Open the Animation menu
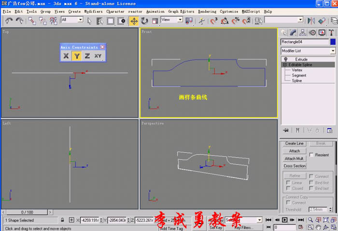The height and width of the screenshot is (231, 338). pos(155,12)
